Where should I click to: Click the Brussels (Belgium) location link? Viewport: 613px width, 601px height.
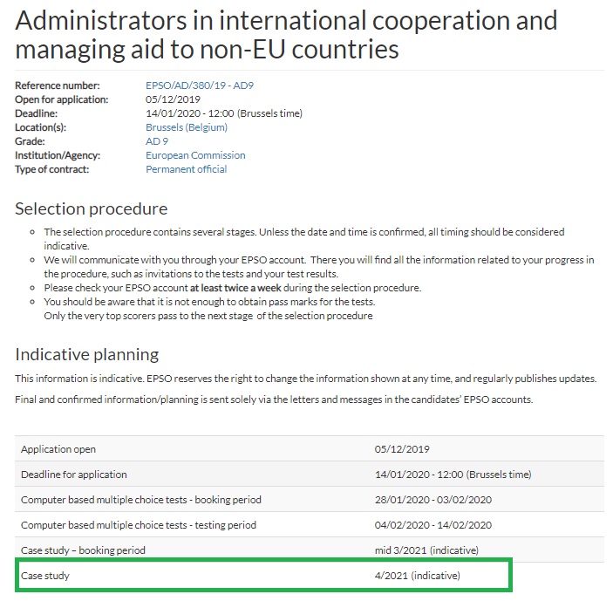pos(186,127)
